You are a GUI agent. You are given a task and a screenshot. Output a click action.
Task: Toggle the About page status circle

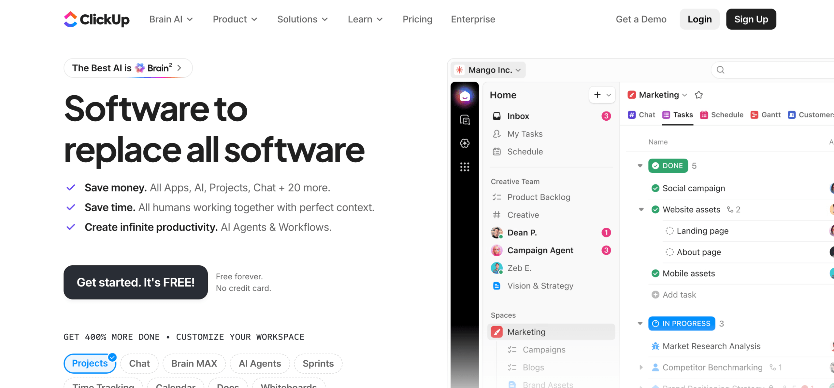(x=669, y=252)
